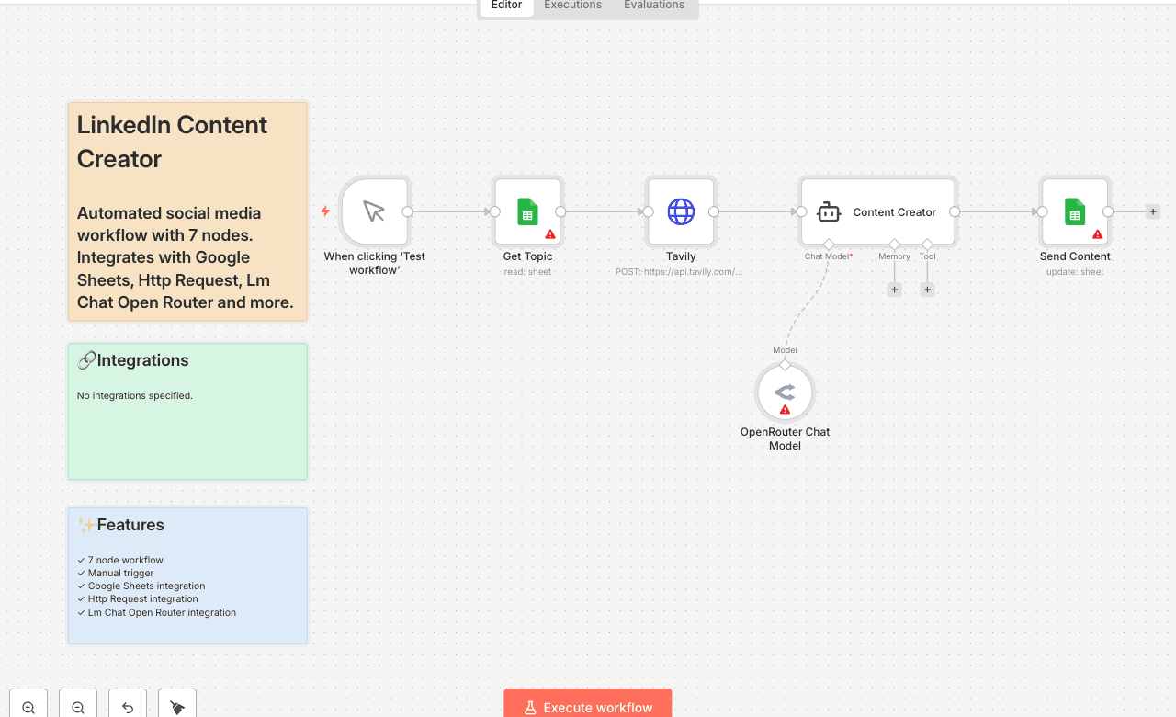Select the 'When clicking Test workflow' trigger node
Screen dimensions: 1176x717
(373, 211)
